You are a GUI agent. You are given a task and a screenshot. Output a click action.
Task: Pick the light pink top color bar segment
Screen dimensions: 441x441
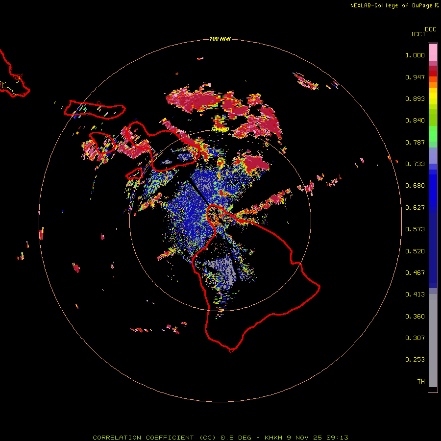click(433, 52)
